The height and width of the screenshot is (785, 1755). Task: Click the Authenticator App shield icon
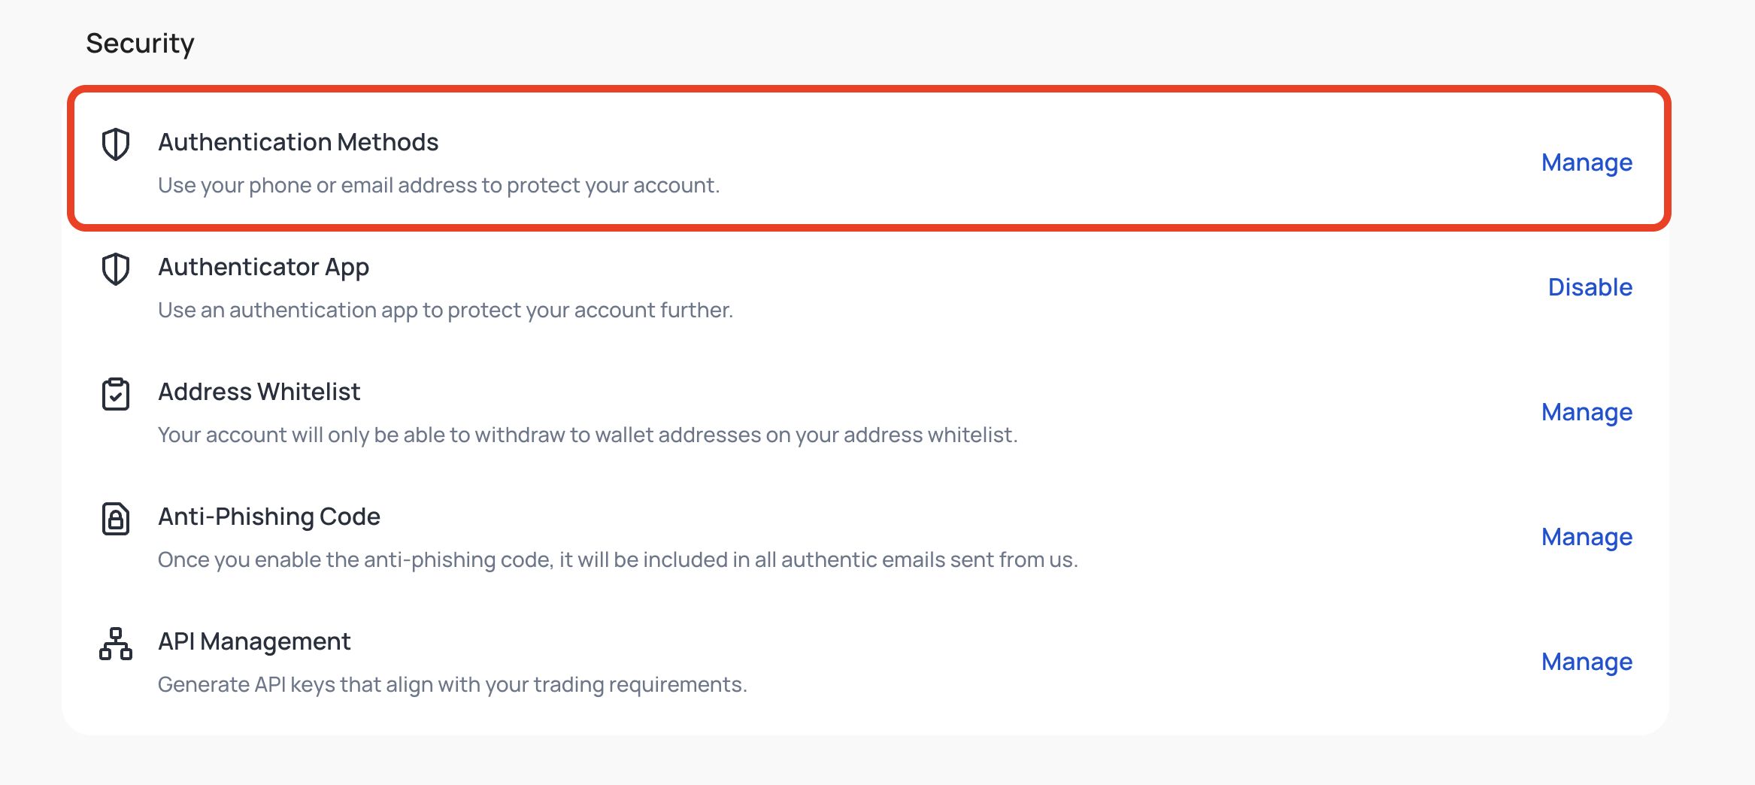coord(116,270)
